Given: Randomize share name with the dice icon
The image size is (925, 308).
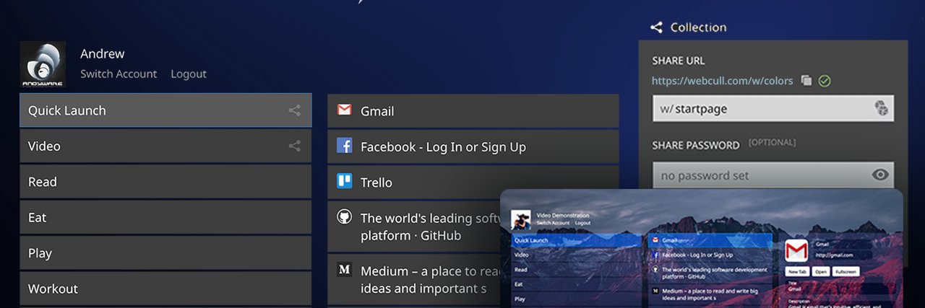Looking at the screenshot, I should (880, 108).
